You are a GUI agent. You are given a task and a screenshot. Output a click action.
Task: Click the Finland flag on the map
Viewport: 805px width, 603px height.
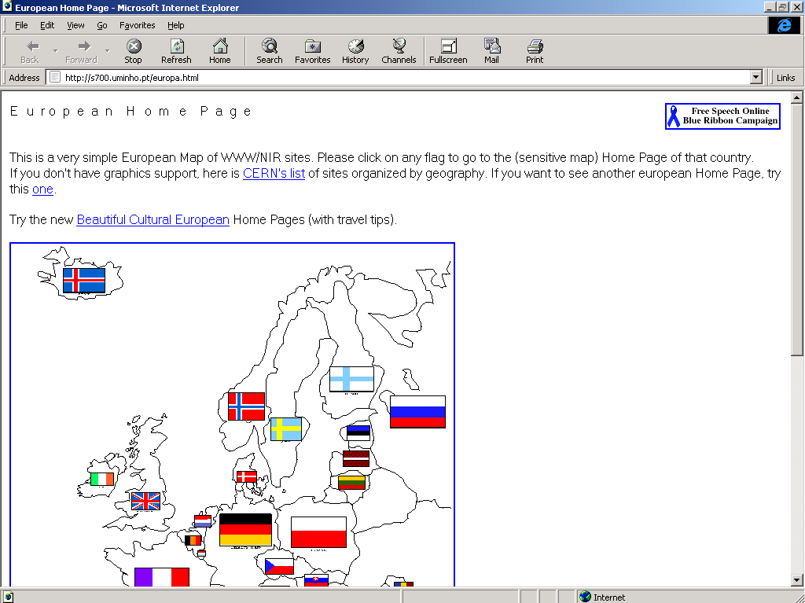tap(351, 379)
